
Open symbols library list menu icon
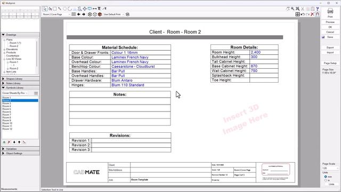coord(36,93)
